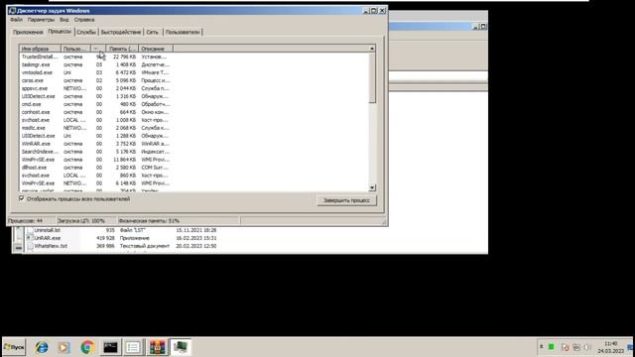
Task: Open the Файл menu
Action: (16, 20)
